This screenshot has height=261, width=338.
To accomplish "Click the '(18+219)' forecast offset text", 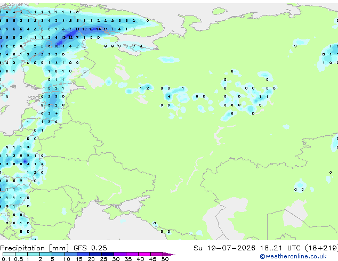I will click(321, 248).
